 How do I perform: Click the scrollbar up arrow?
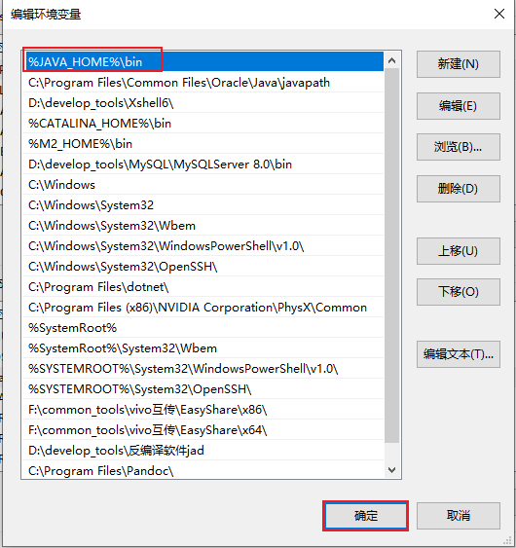coord(392,60)
